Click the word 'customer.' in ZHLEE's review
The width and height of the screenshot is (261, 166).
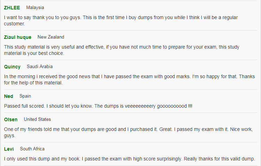click(x=15, y=24)
